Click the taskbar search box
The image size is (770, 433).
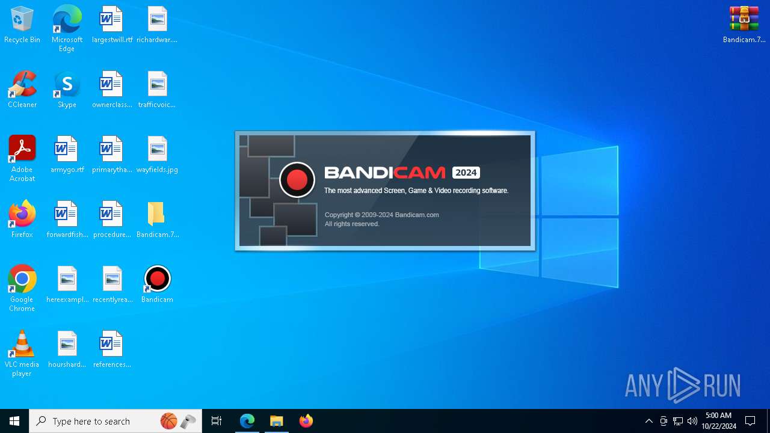115,421
